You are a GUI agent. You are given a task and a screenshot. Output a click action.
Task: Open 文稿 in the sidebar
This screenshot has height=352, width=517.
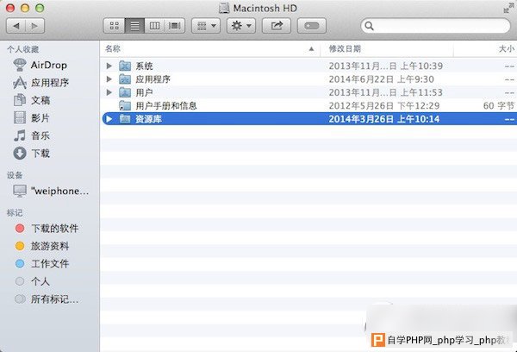click(x=32, y=100)
